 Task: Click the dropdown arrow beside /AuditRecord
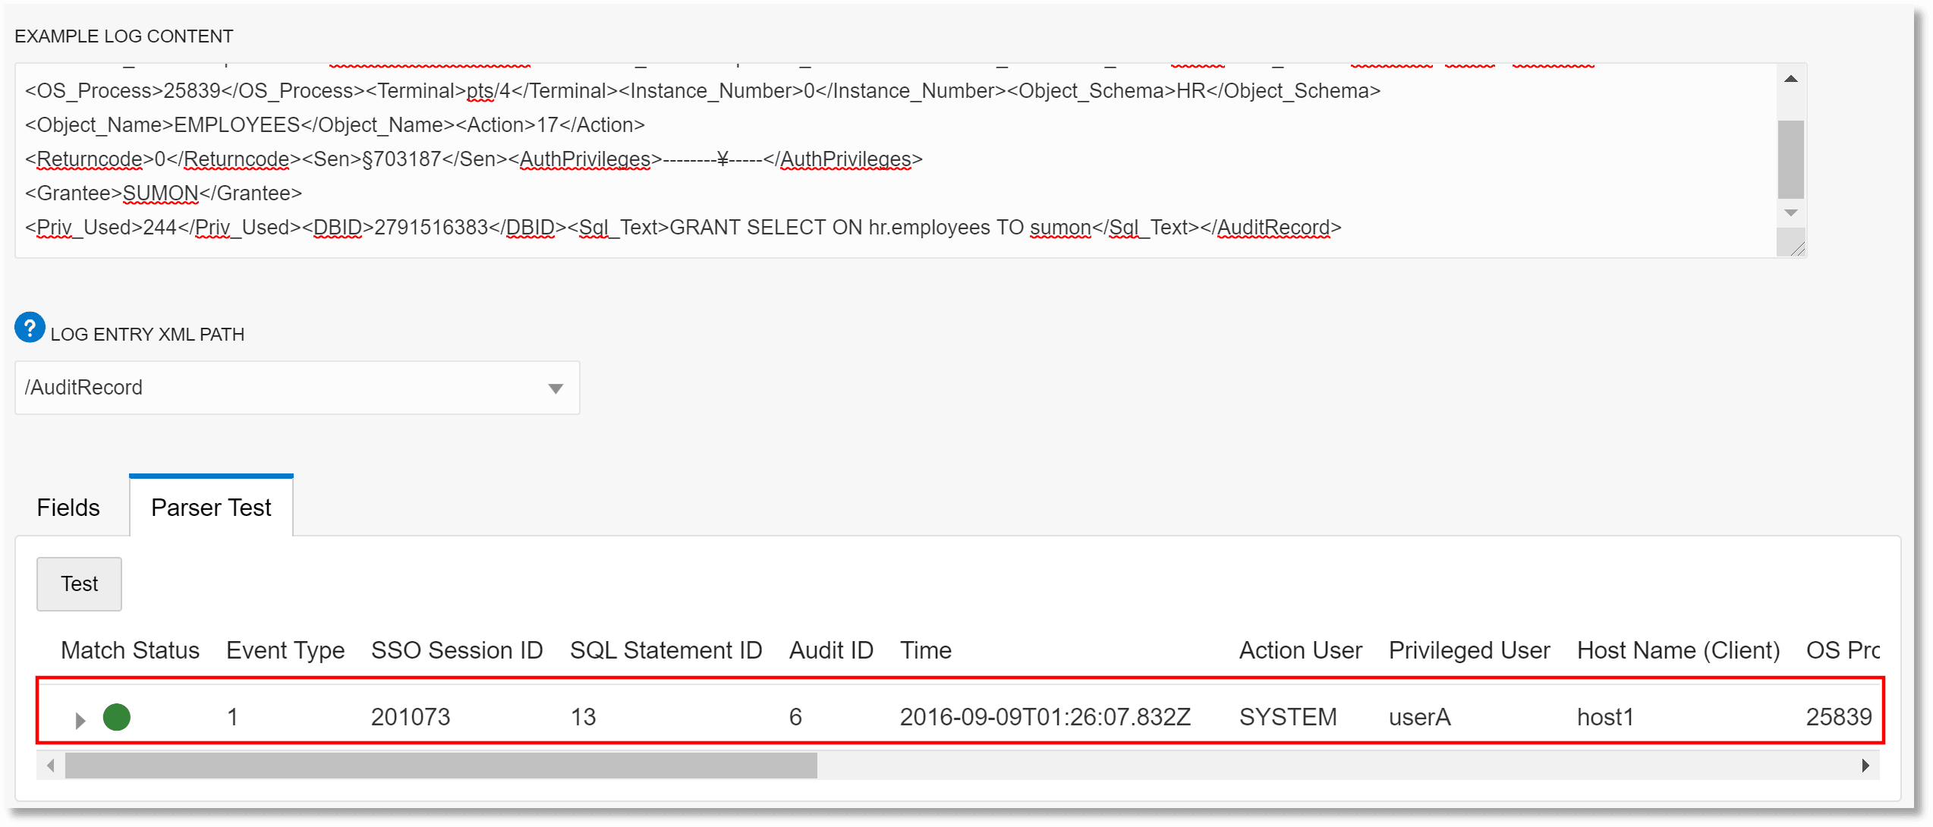pos(555,388)
